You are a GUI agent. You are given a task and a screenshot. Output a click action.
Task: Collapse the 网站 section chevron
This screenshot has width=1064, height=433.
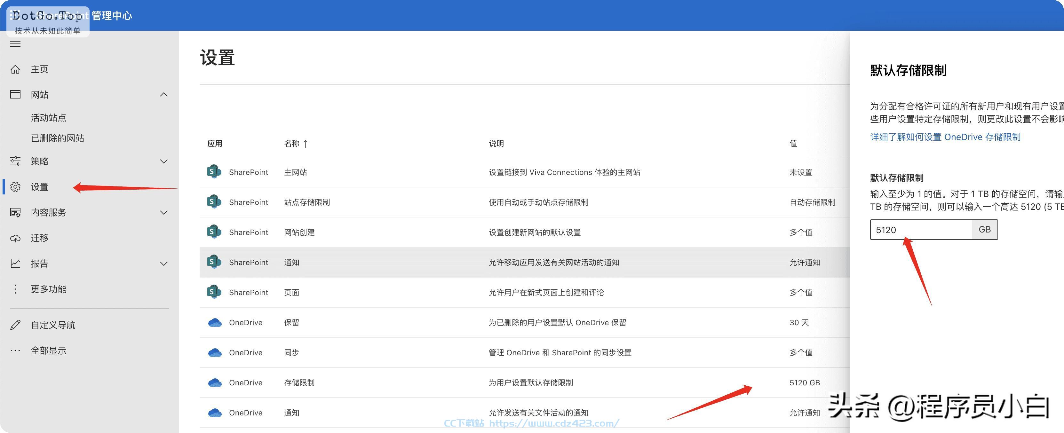coord(163,95)
